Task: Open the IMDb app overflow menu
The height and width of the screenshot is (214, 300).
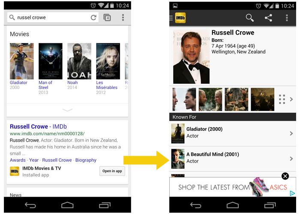Action: coord(287,18)
